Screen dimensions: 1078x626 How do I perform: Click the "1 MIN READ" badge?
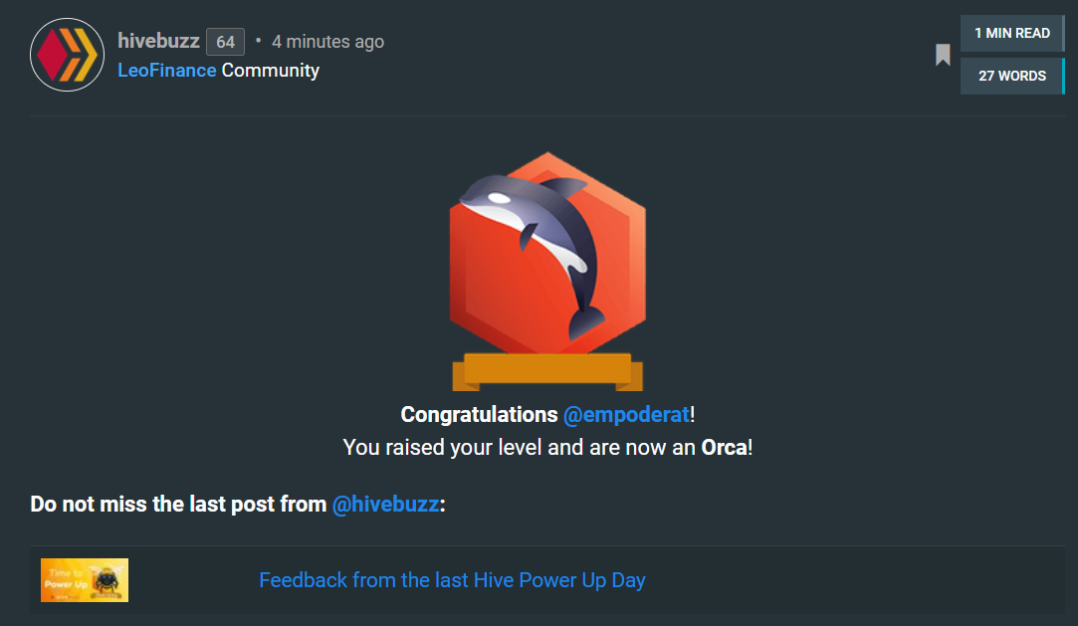point(1011,33)
